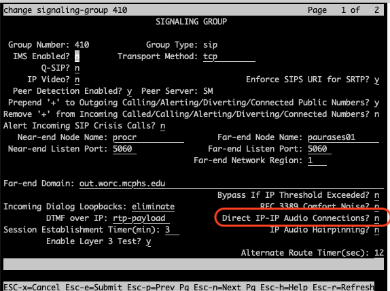The height and width of the screenshot is (291, 390).
Task: Click Far-end Node Name paurases01 field
Action: [x=343, y=137]
